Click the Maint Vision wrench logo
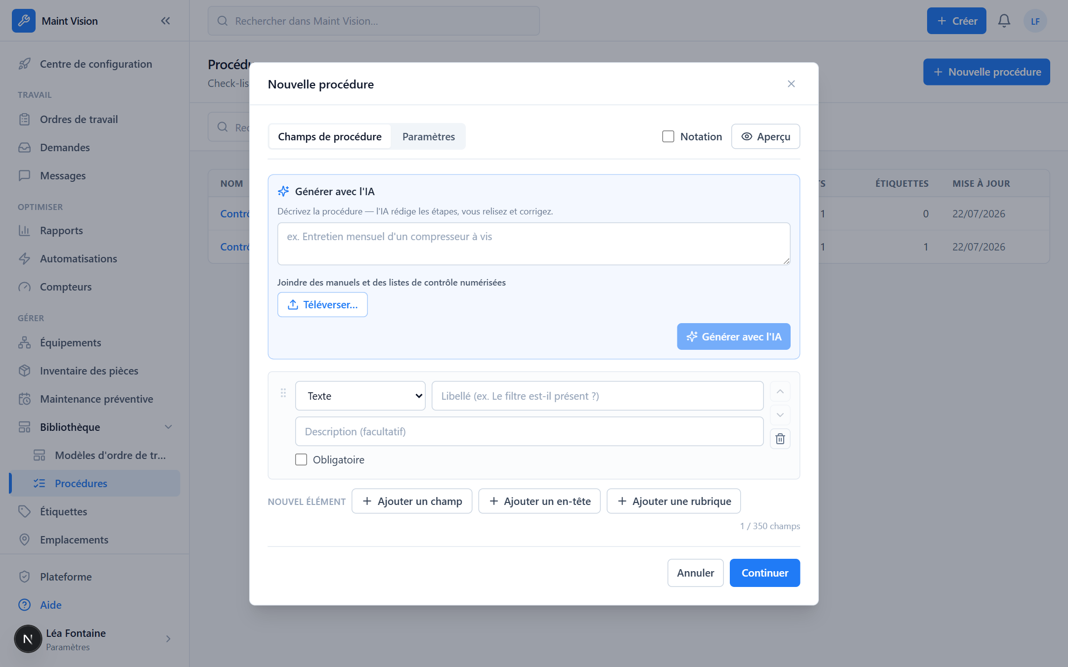 tap(23, 21)
